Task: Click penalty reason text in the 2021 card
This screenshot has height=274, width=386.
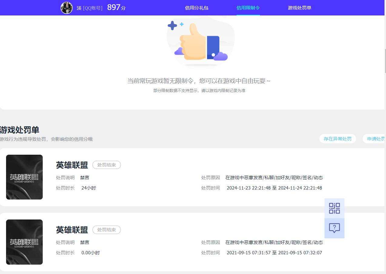Action: pyautogui.click(x=274, y=243)
